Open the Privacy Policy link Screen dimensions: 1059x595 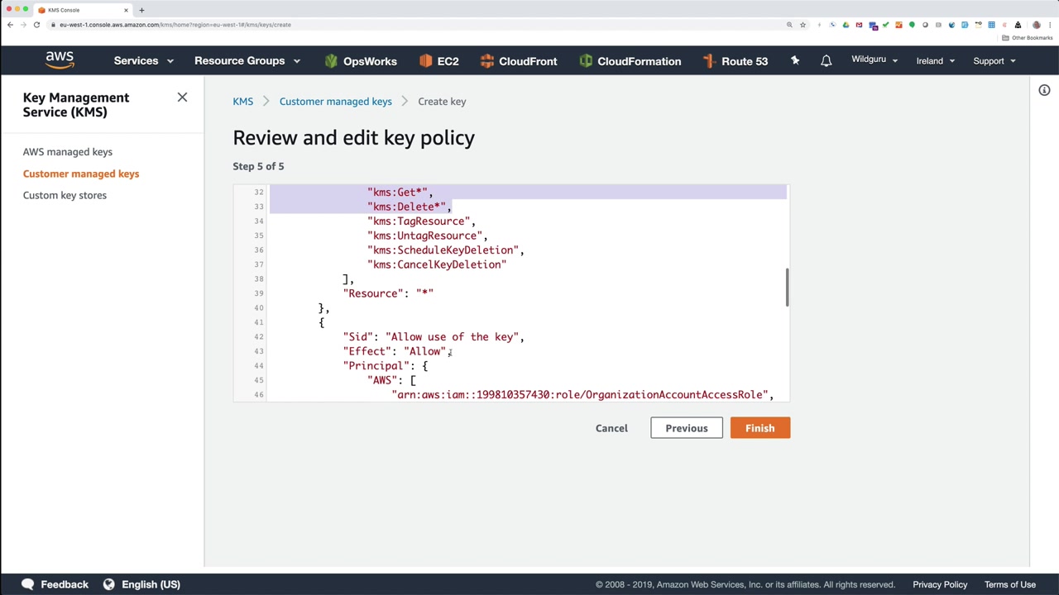(x=940, y=584)
